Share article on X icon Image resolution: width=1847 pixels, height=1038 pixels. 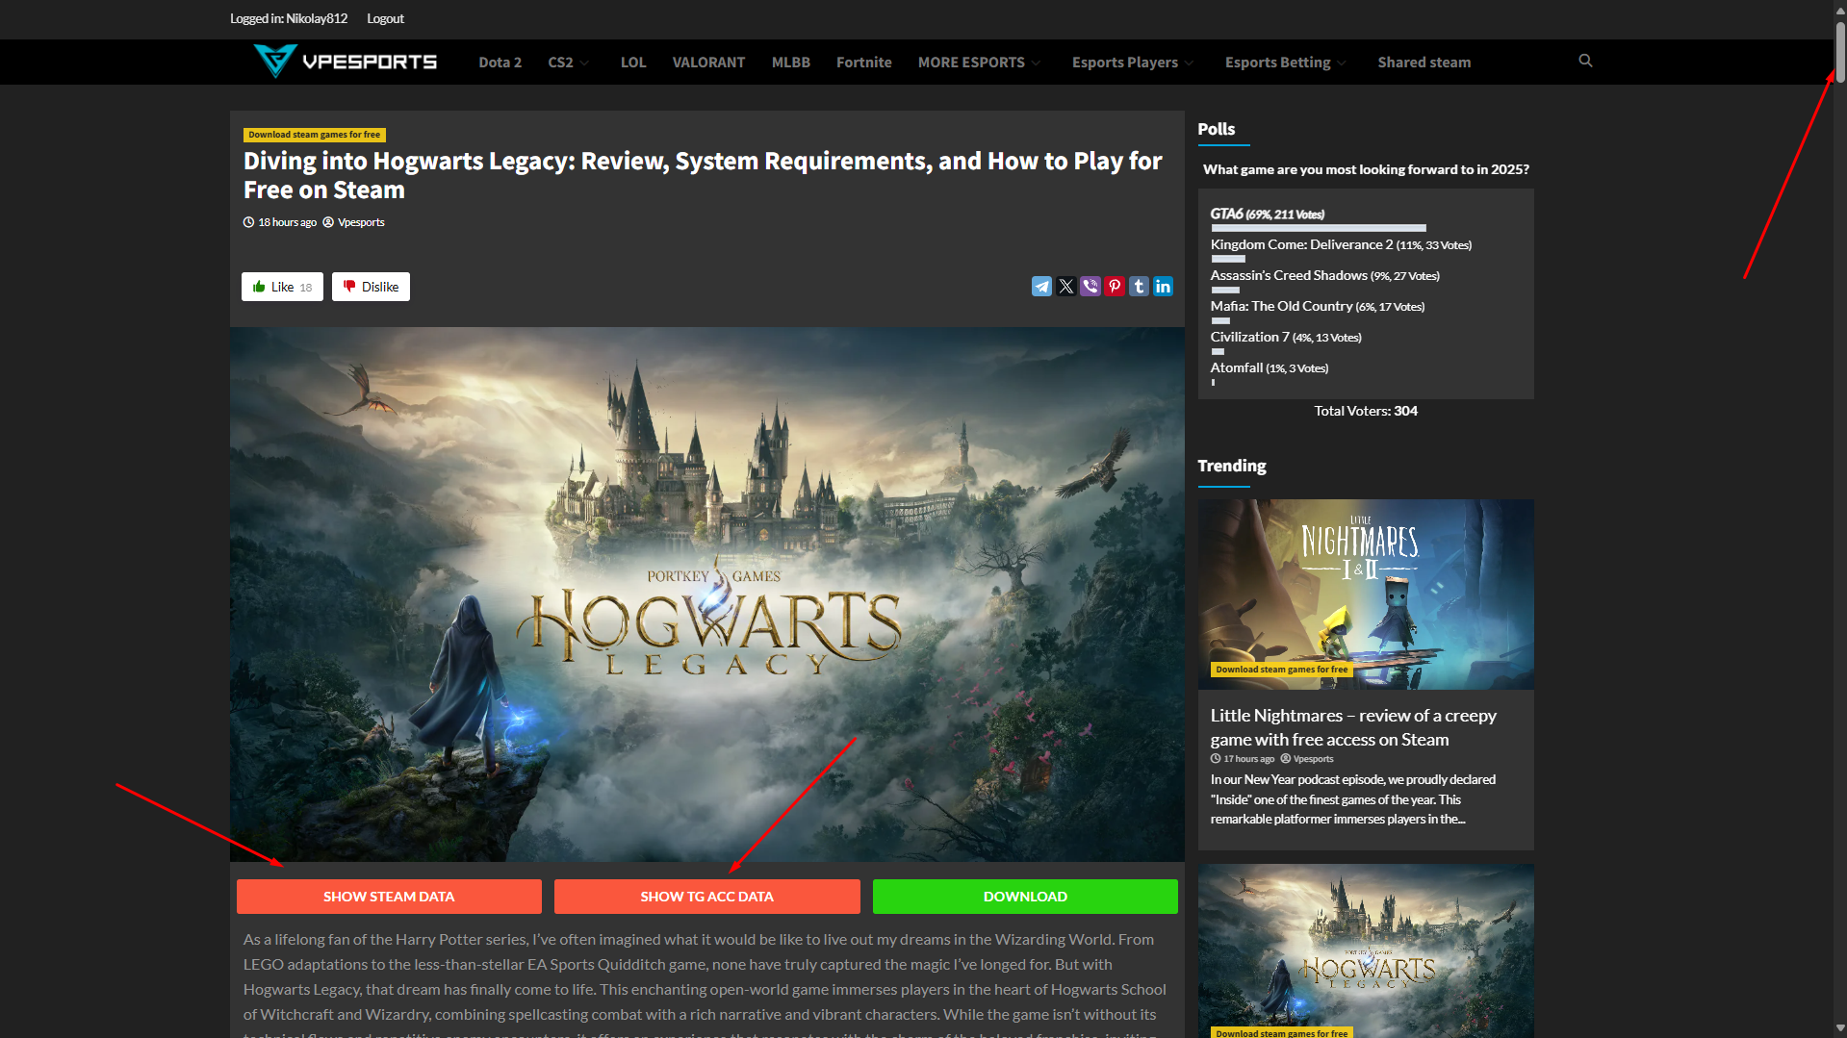1066,287
